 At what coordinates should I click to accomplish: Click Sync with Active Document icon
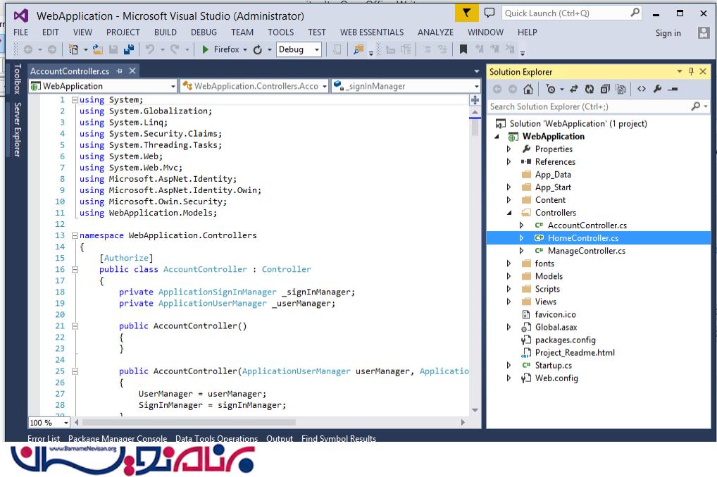pos(574,89)
